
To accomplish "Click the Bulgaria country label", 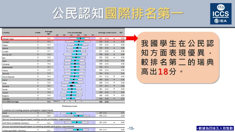I will tap(5, 96).
